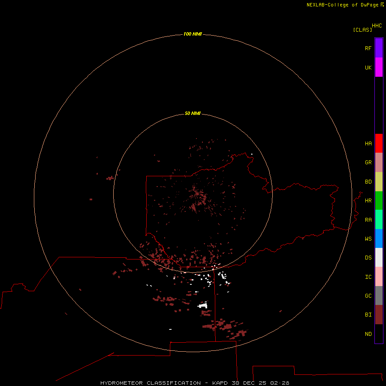Click the HA legend label
The height and width of the screenshot is (386, 386).
point(368,144)
